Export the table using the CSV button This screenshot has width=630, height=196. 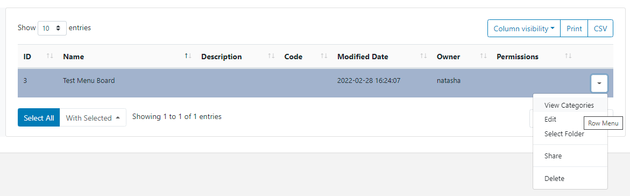(600, 29)
